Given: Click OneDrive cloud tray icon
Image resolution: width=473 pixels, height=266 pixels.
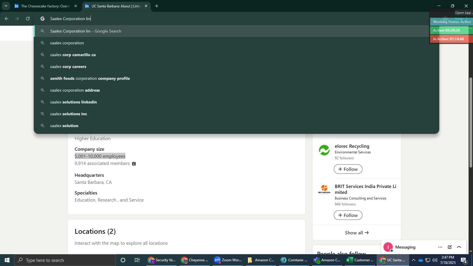Looking at the screenshot, I should point(421,260).
